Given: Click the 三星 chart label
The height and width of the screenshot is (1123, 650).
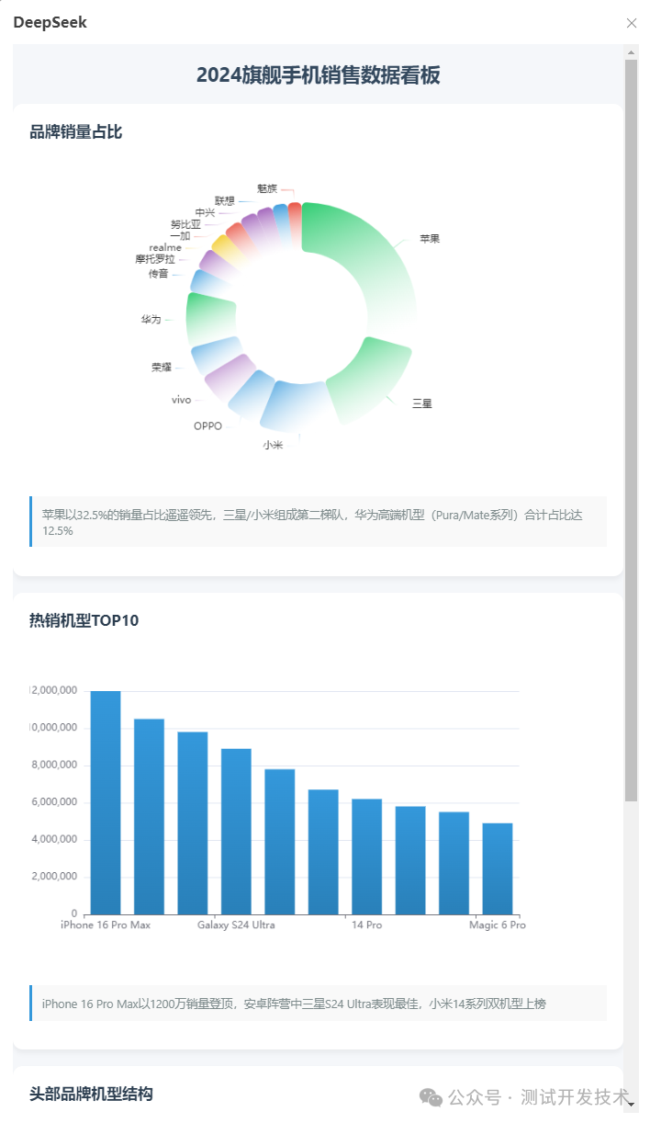Looking at the screenshot, I should [x=421, y=403].
